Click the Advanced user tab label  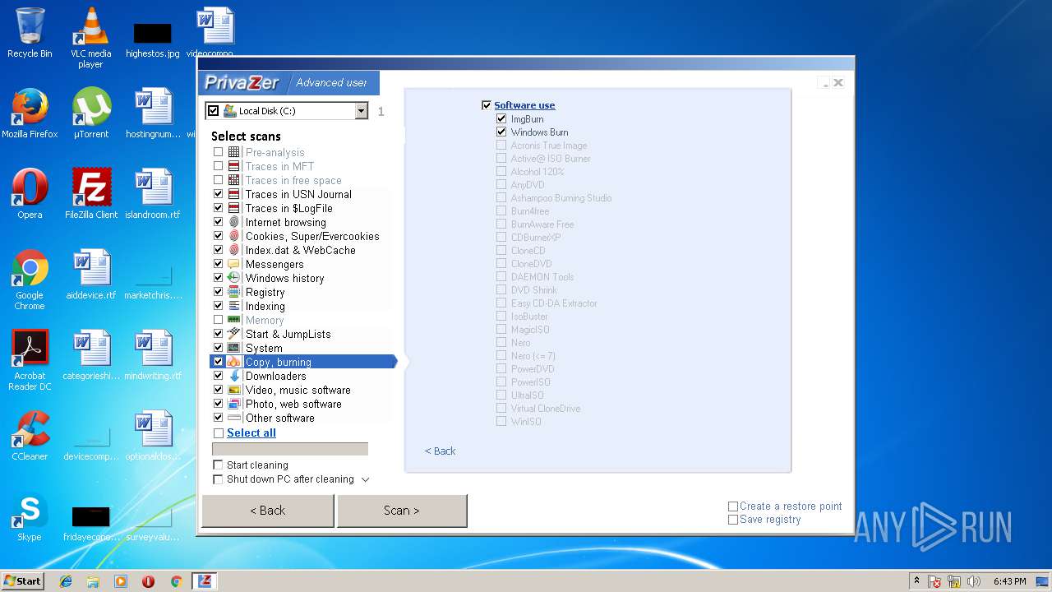pyautogui.click(x=332, y=82)
